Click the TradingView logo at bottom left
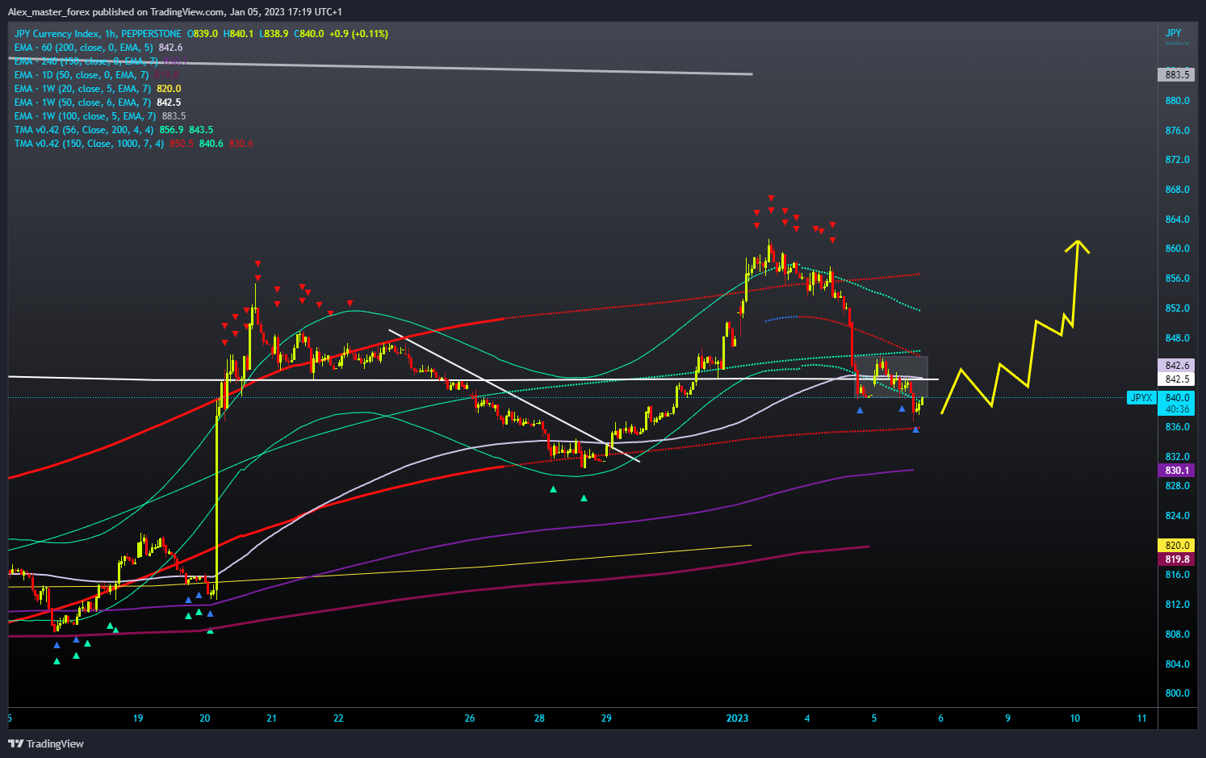Screen dimensions: 1206x758 coord(46,743)
